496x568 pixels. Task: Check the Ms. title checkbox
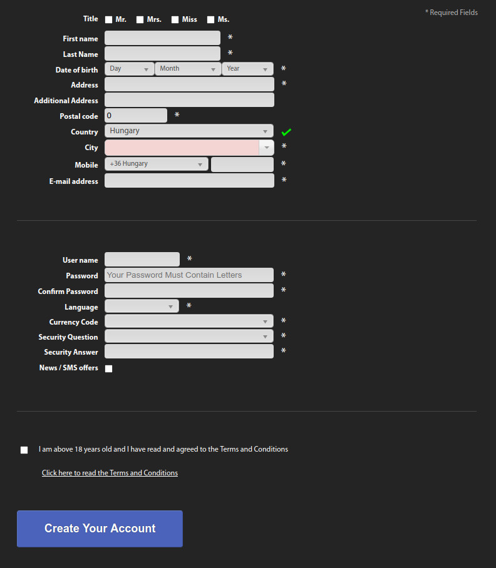click(210, 19)
